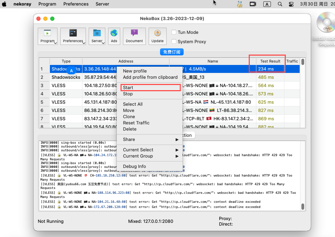Expand the Current Select submenu arrow
This screenshot has width=335, height=237.
point(177,150)
